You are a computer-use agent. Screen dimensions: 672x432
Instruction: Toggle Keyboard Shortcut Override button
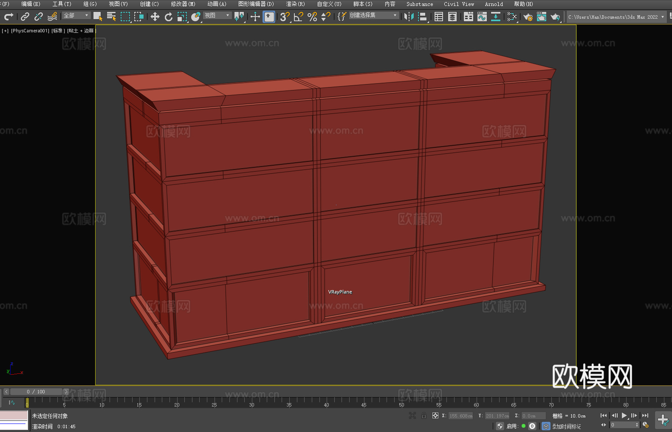269,17
